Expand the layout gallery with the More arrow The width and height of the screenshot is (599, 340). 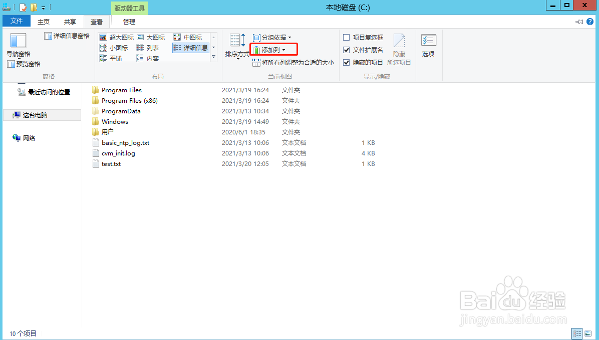[214, 57]
